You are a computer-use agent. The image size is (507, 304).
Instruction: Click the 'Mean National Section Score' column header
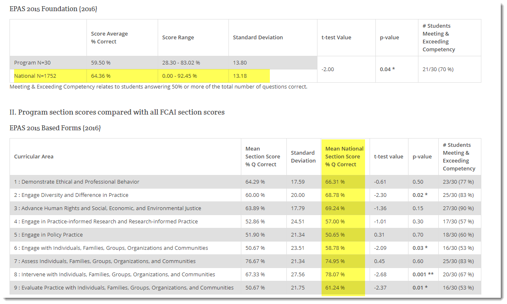click(344, 156)
